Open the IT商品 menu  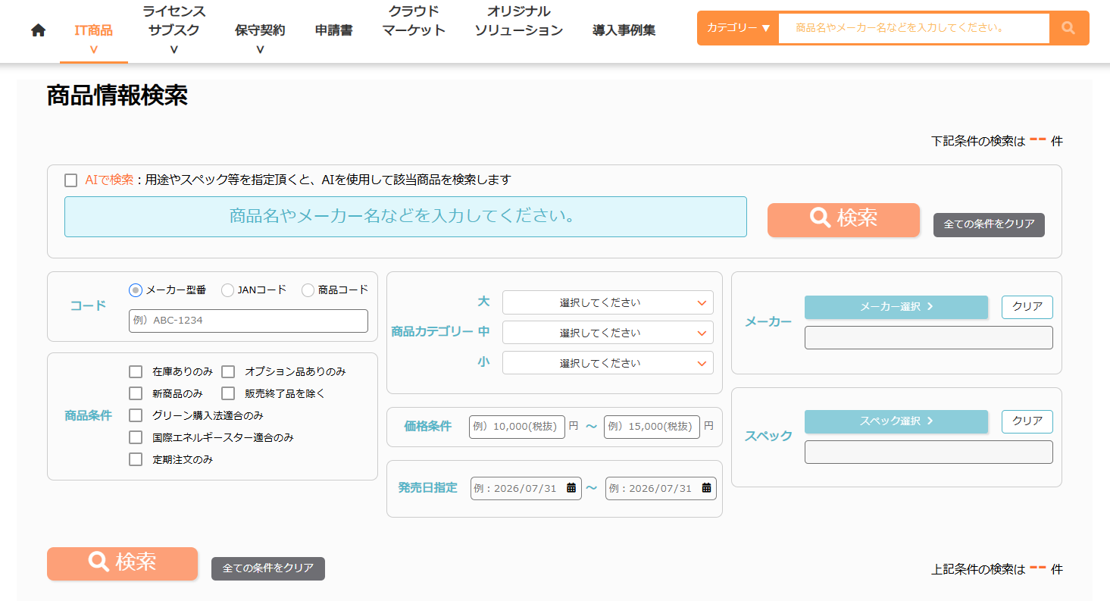tap(94, 30)
